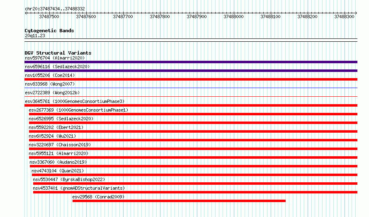Click ruler position 37488100

tap(271, 17)
